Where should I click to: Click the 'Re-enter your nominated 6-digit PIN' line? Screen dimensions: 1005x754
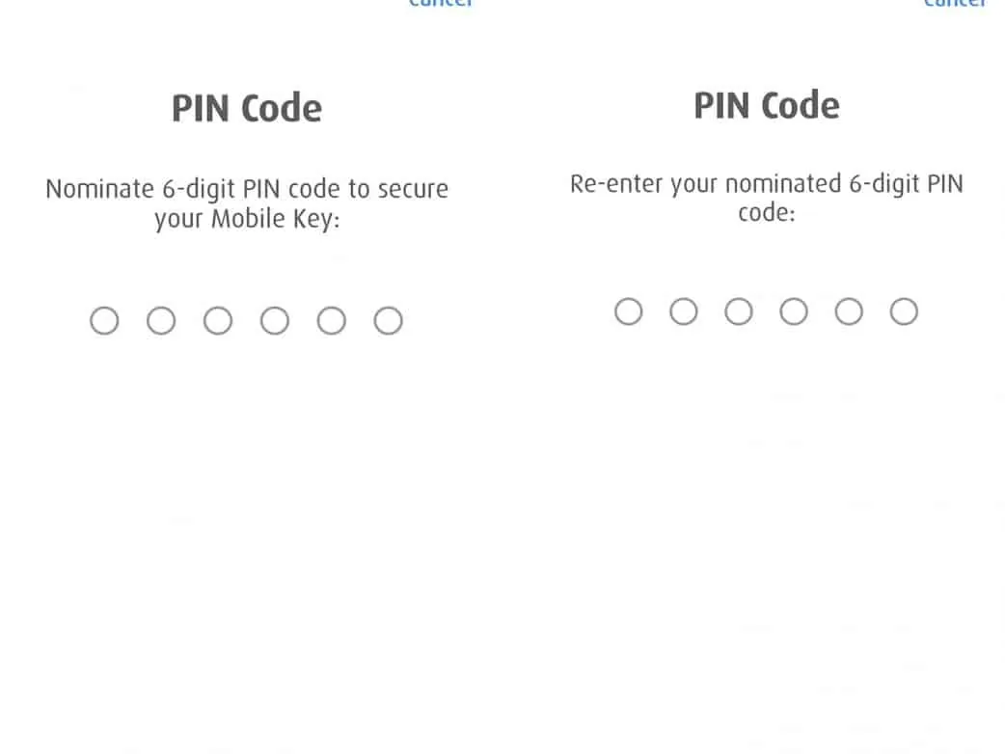[767, 183]
